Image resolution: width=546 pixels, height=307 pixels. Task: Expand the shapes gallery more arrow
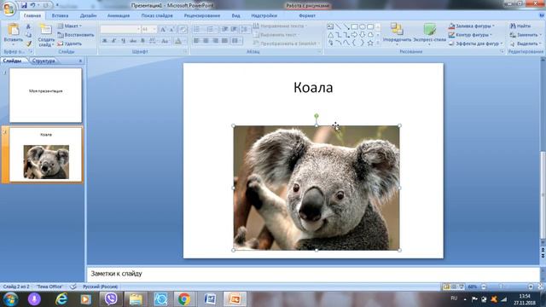[x=378, y=43]
